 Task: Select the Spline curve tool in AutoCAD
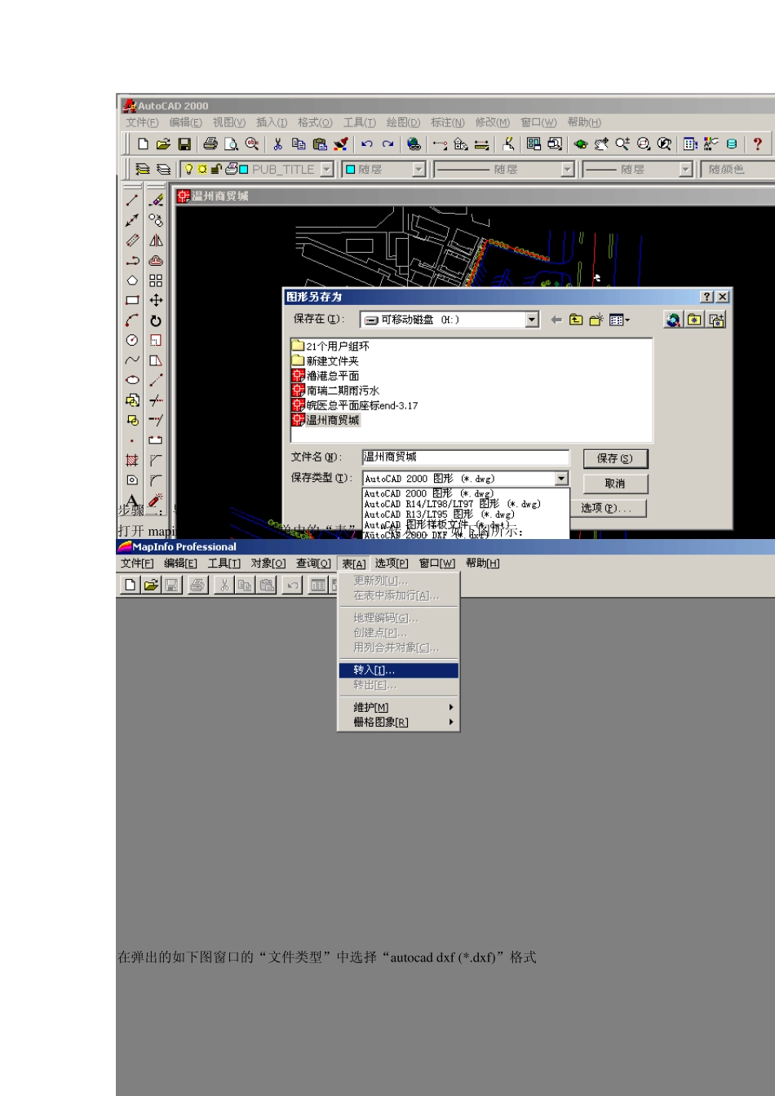point(132,360)
